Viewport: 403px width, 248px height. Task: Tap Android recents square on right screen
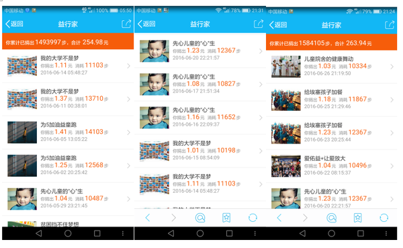361,233
